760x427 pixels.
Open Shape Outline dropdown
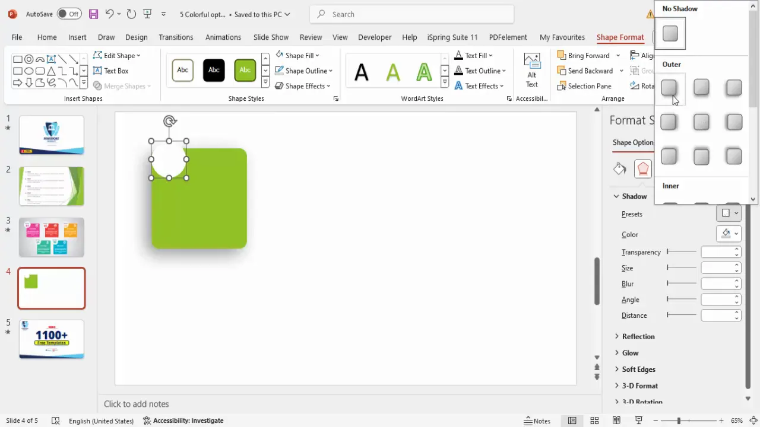point(303,71)
